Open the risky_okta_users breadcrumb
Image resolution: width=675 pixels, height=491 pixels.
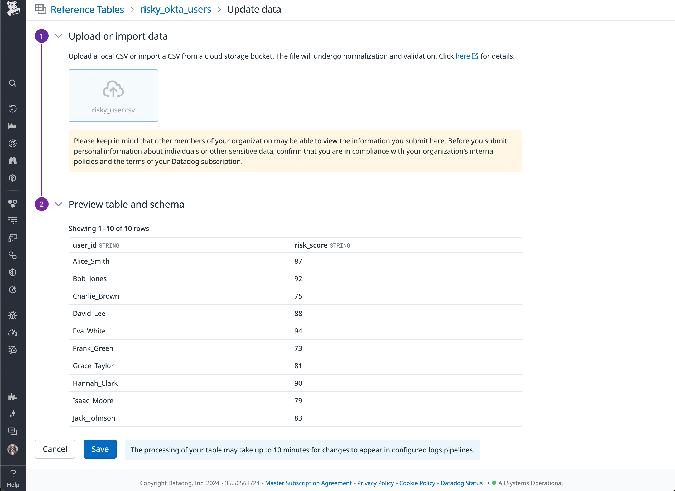(x=175, y=9)
